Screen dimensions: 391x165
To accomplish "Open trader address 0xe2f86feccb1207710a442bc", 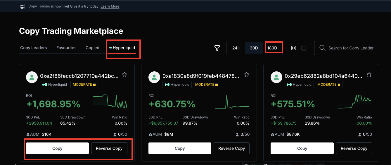I will pos(79,76).
